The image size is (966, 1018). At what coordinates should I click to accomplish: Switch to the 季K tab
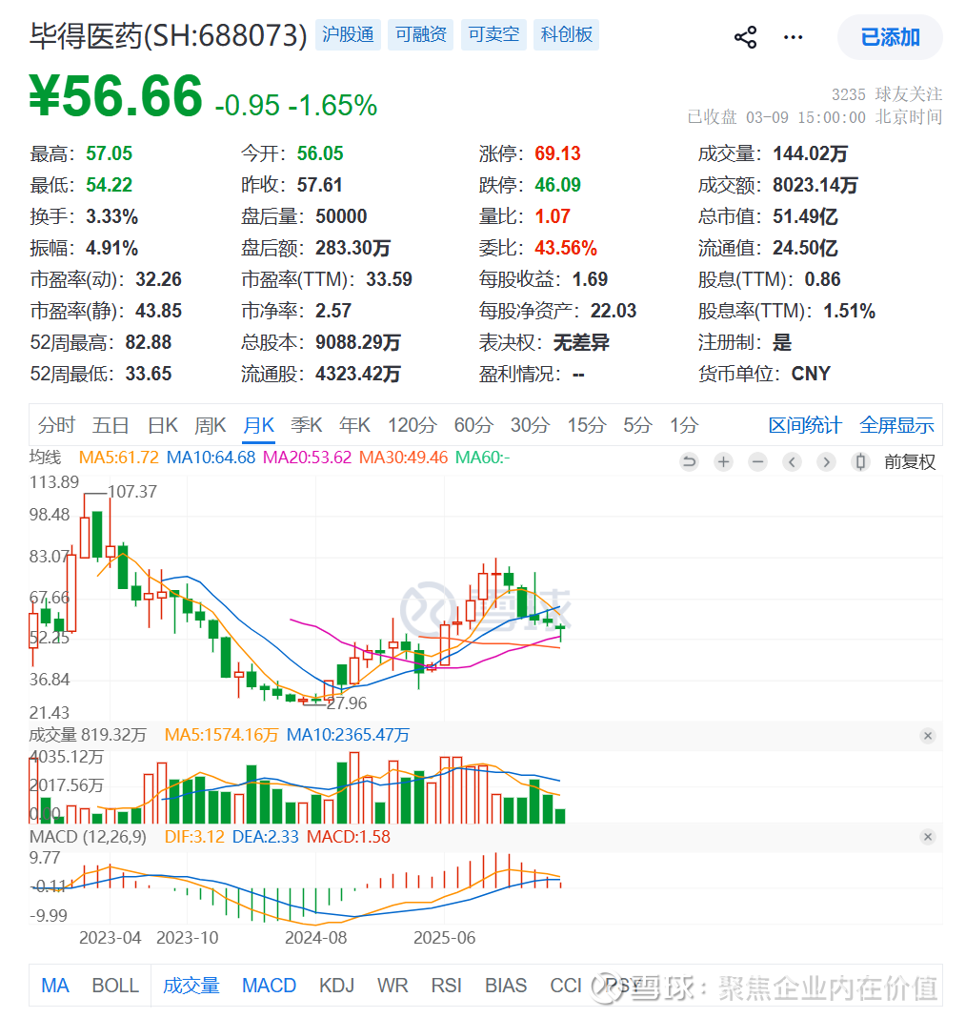click(306, 425)
